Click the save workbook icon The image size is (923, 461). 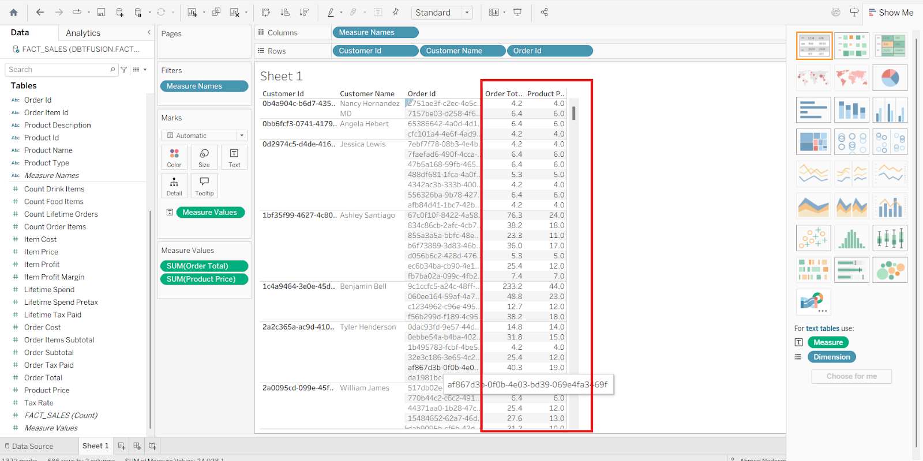click(x=101, y=12)
